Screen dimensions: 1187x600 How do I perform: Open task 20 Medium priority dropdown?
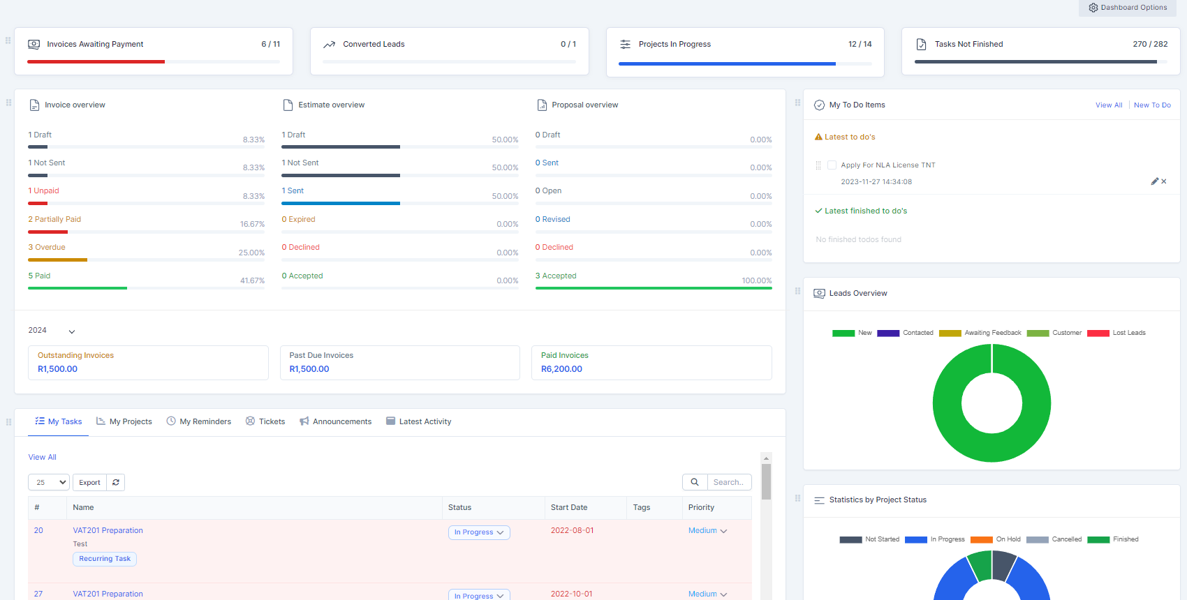coord(707,531)
